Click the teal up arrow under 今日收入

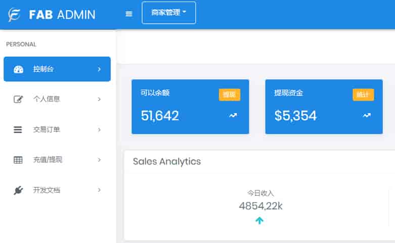pyautogui.click(x=259, y=220)
